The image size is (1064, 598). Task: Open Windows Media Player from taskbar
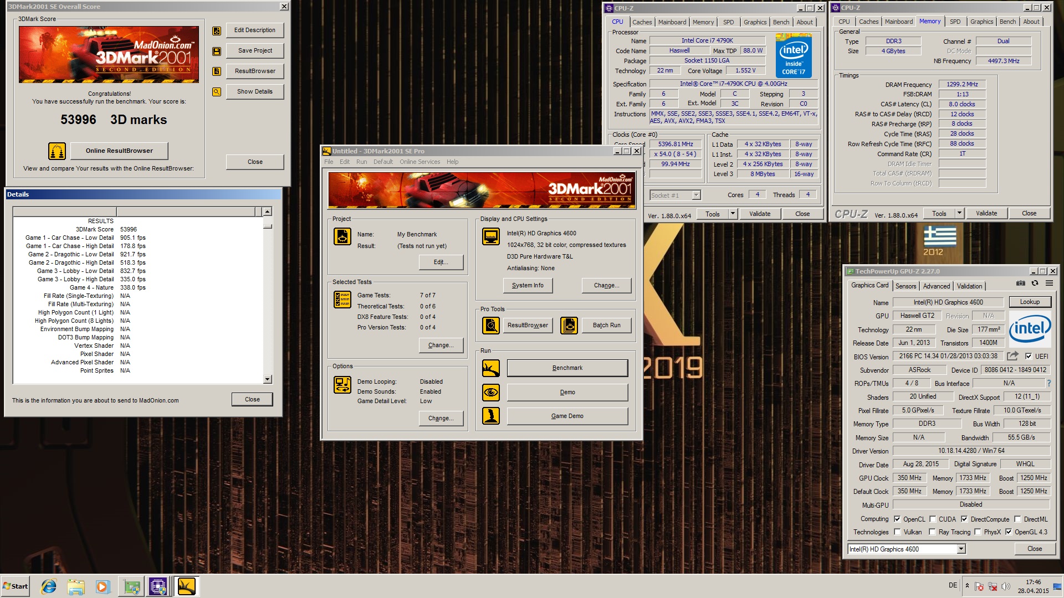[x=103, y=586]
